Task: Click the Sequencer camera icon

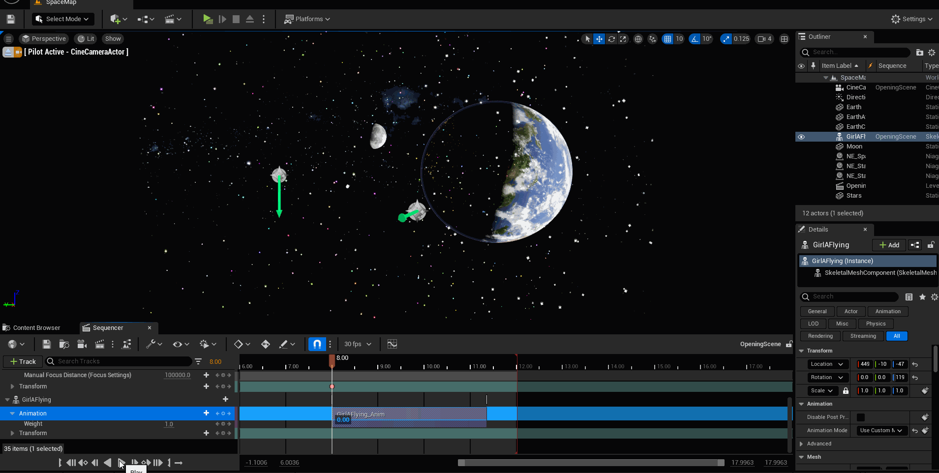Action: [x=82, y=344]
